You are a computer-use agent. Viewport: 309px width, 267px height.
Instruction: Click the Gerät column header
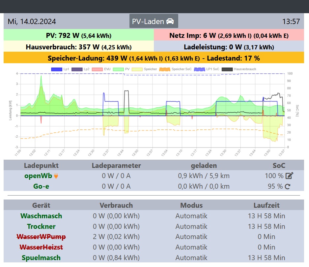click(41, 205)
